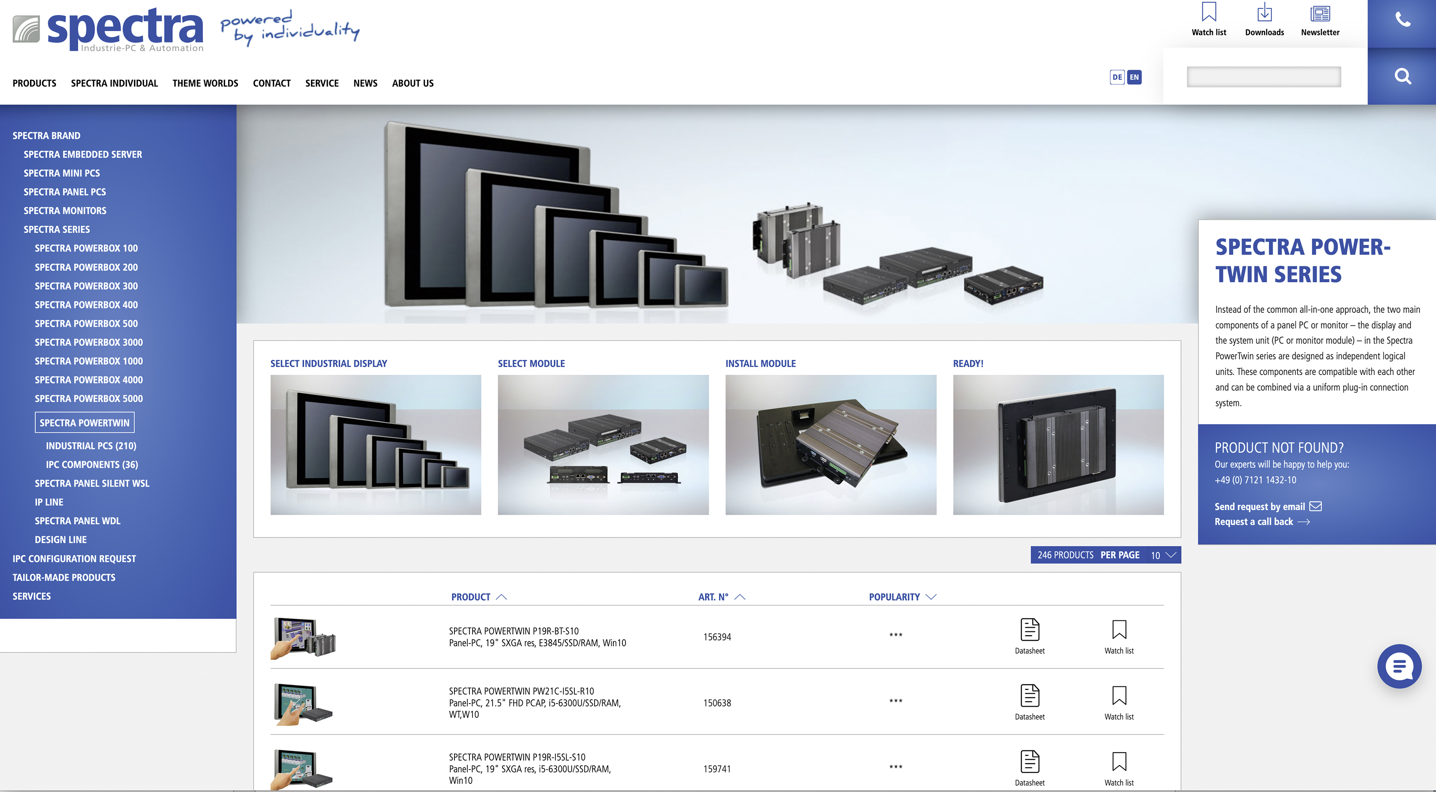
Task: Select SPECTRA POWERBOX 3000 in sidebar
Action: (88, 343)
